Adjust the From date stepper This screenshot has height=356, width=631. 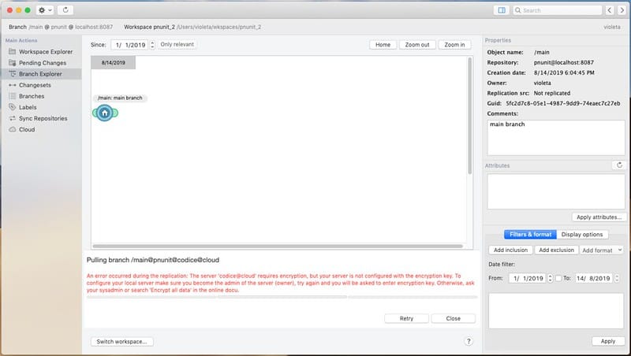click(x=551, y=279)
